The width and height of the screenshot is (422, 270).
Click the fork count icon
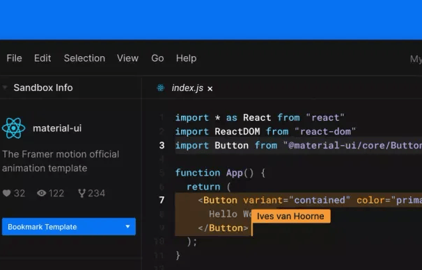pyautogui.click(x=81, y=193)
